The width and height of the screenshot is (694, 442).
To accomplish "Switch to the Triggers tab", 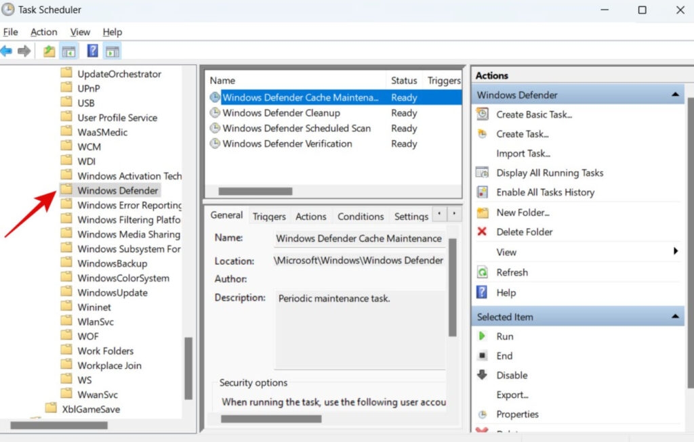I will [269, 216].
